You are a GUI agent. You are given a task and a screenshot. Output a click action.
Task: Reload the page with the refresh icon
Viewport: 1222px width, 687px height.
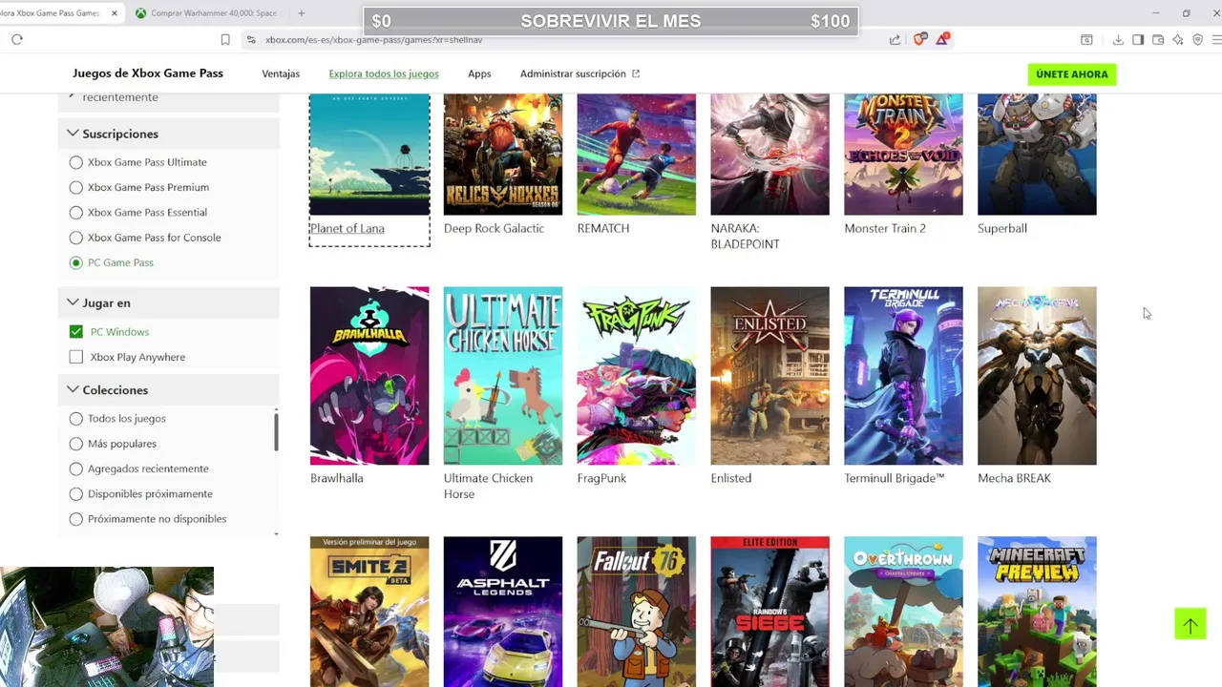[x=17, y=39]
